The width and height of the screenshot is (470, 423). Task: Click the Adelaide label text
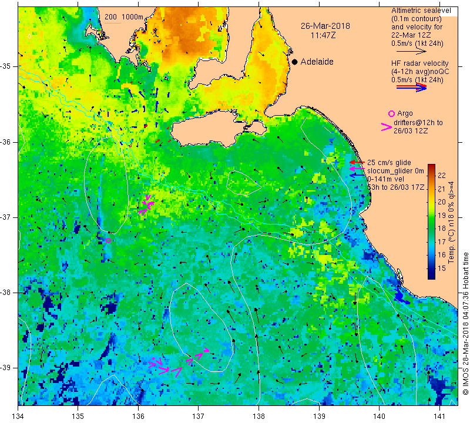(x=317, y=62)
